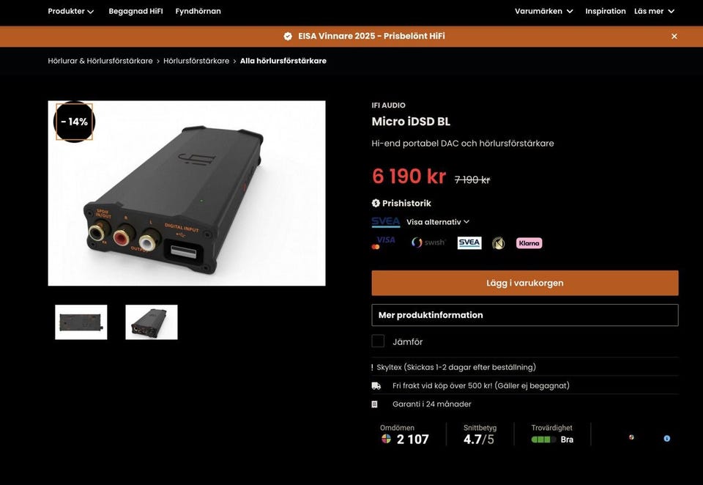703x485 pixels.
Task: Open Mer produktinformation section
Action: click(525, 315)
